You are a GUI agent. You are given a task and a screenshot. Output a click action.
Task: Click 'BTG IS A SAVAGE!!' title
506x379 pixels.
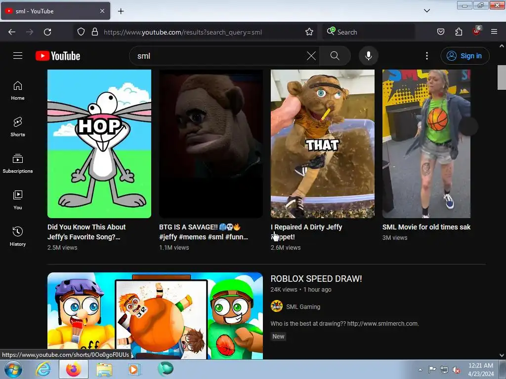pyautogui.click(x=203, y=232)
